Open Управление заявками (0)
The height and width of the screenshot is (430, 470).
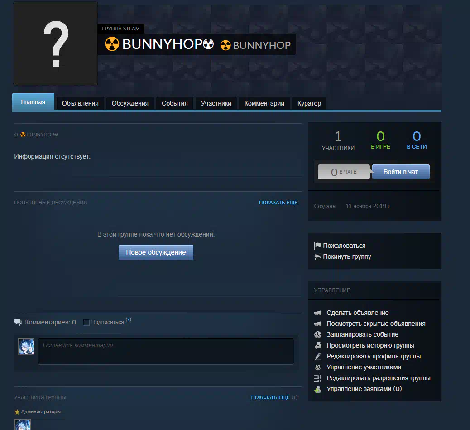(364, 389)
